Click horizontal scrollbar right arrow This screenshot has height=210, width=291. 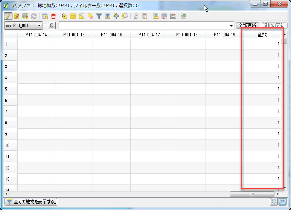point(278,194)
